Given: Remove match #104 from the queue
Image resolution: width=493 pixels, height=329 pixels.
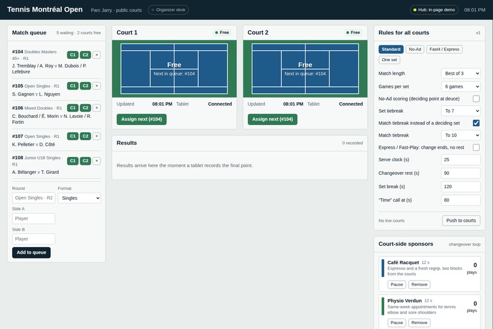Looking at the screenshot, I should click(97, 55).
